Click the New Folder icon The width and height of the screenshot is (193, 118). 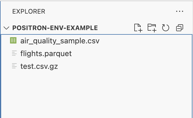click(152, 28)
